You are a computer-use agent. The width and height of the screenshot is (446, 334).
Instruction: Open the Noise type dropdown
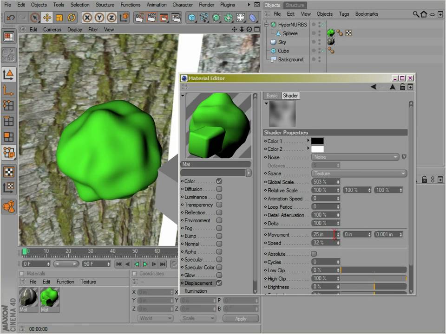pos(355,157)
